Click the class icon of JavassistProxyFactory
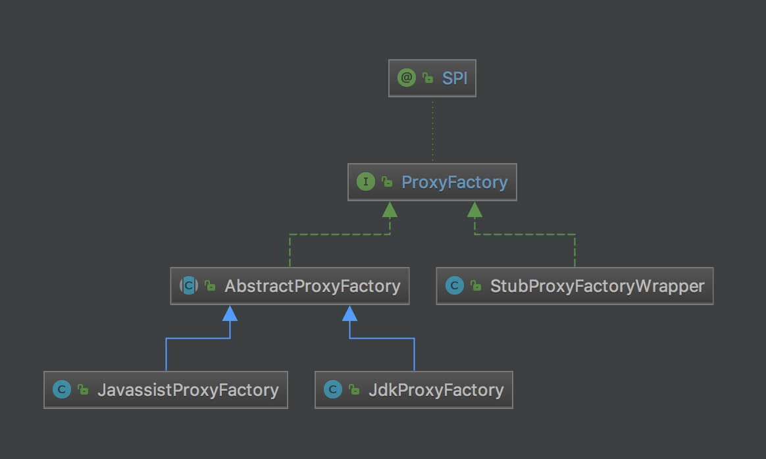The height and width of the screenshot is (459, 766). [62, 389]
